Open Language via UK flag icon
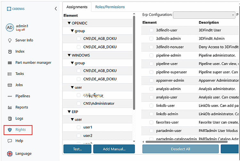This screenshot has width=240, height=161. [x=10, y=154]
